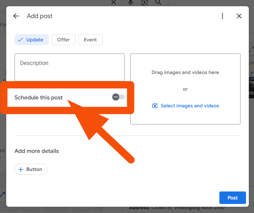Select the Update post type chip

coord(32,40)
